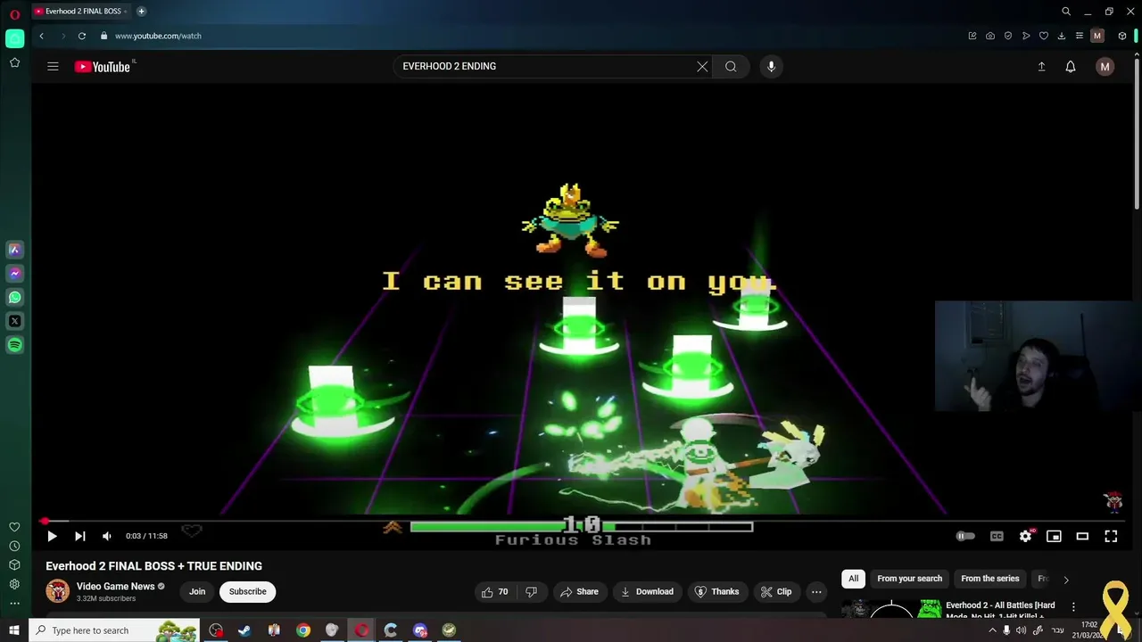Add page to Opera bookmarks heart

1044,36
